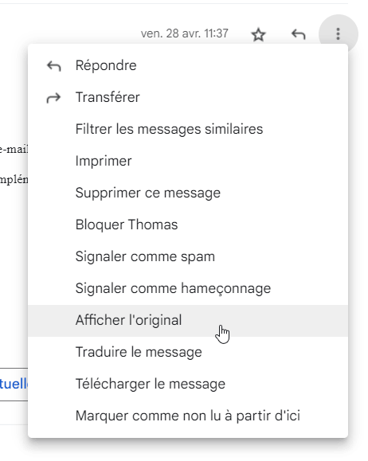Viewport: 368px width, 461px height.
Task: Select Traduire le message
Action: tap(188, 352)
